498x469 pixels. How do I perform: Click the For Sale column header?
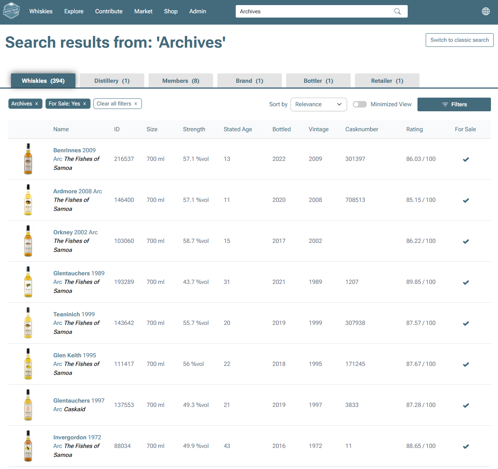point(465,129)
